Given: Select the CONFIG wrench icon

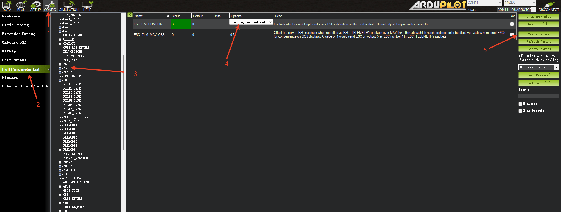Looking at the screenshot, I should coord(50,6).
